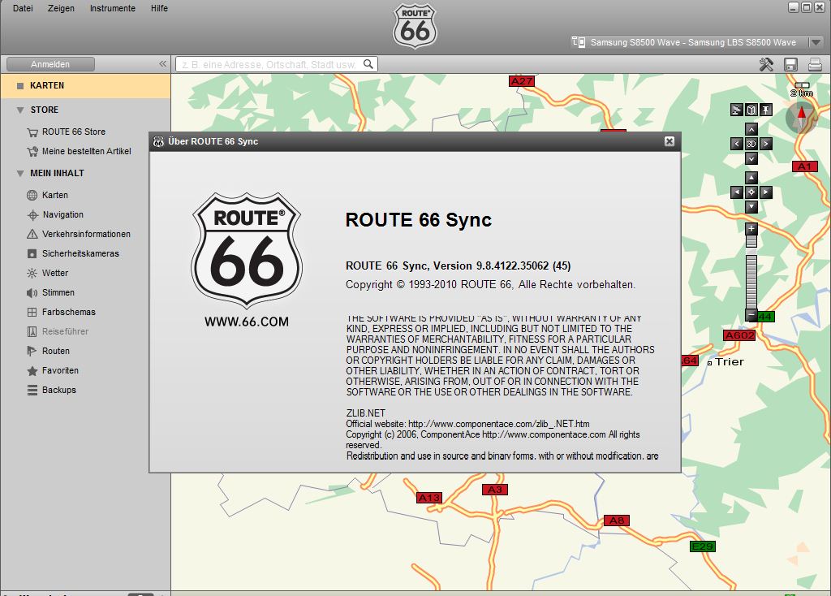The height and width of the screenshot is (596, 831).
Task: Click the printer icon
Action: tap(815, 64)
